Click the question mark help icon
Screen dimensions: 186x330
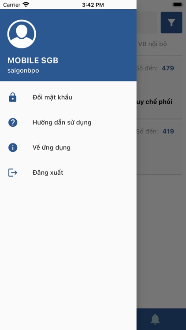(13, 122)
